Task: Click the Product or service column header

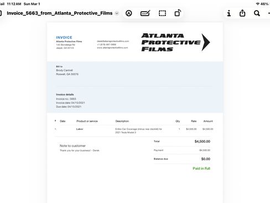Action: [x=87, y=121]
